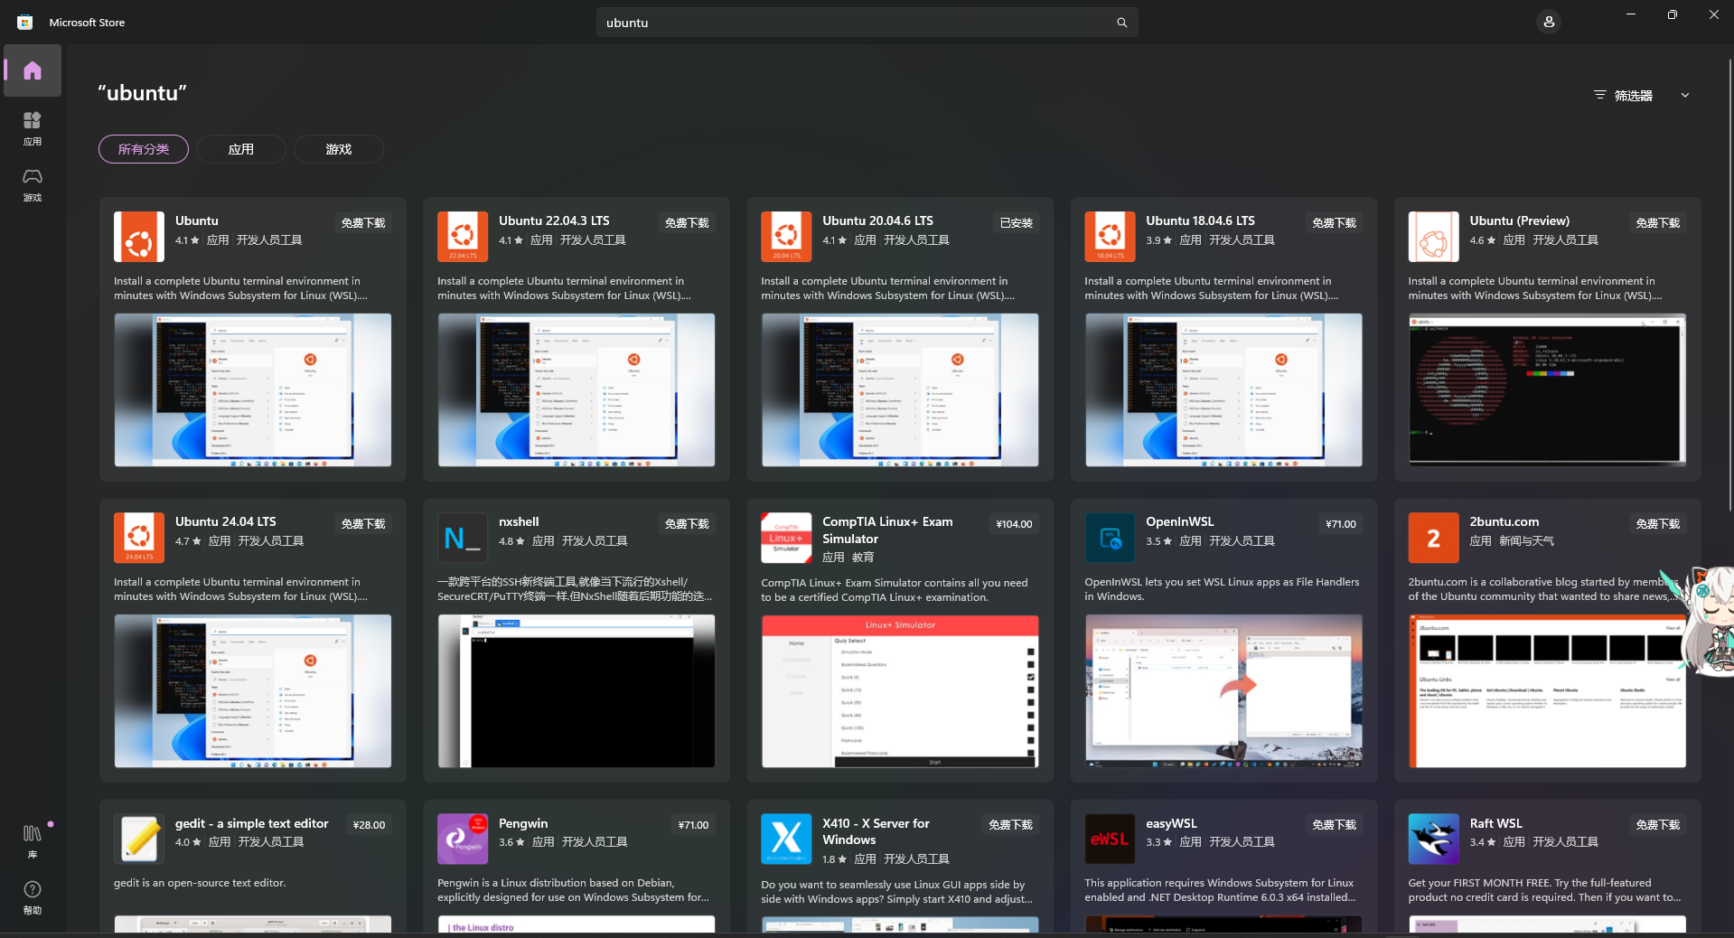Image resolution: width=1734 pixels, height=938 pixels.
Task: Click the OpenInWSL app icon
Action: click(1110, 538)
